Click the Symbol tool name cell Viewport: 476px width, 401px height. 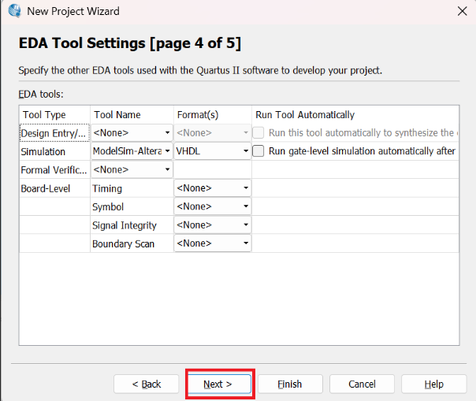(x=132, y=207)
